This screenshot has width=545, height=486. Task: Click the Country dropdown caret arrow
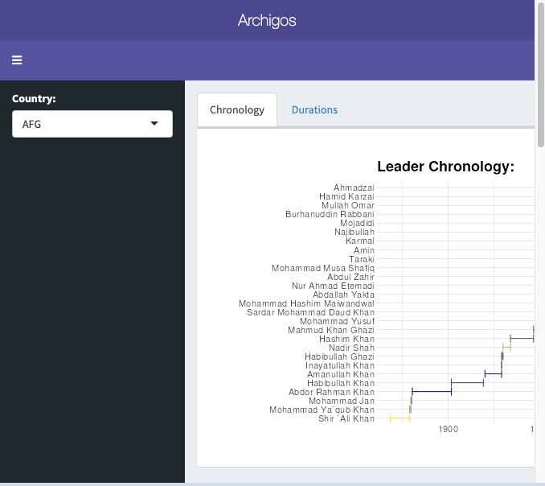click(x=155, y=124)
